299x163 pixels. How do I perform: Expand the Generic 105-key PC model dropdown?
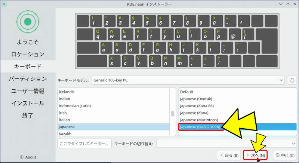[x=188, y=80]
